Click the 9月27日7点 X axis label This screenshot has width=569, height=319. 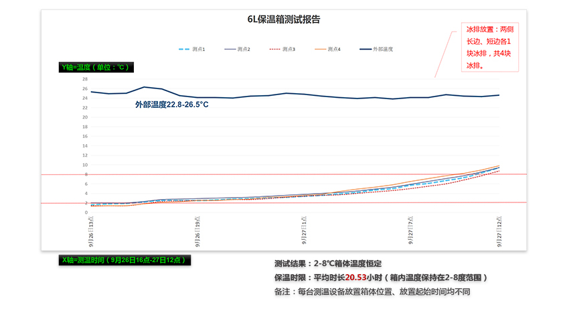click(x=410, y=230)
